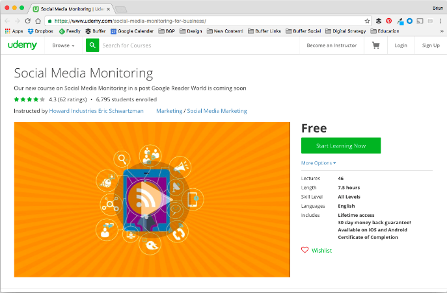Click Become an Instructor
This screenshot has width=447, height=293.
332,45
